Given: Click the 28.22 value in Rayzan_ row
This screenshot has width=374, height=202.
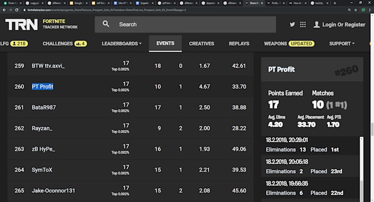Looking at the screenshot, I should (239, 128).
